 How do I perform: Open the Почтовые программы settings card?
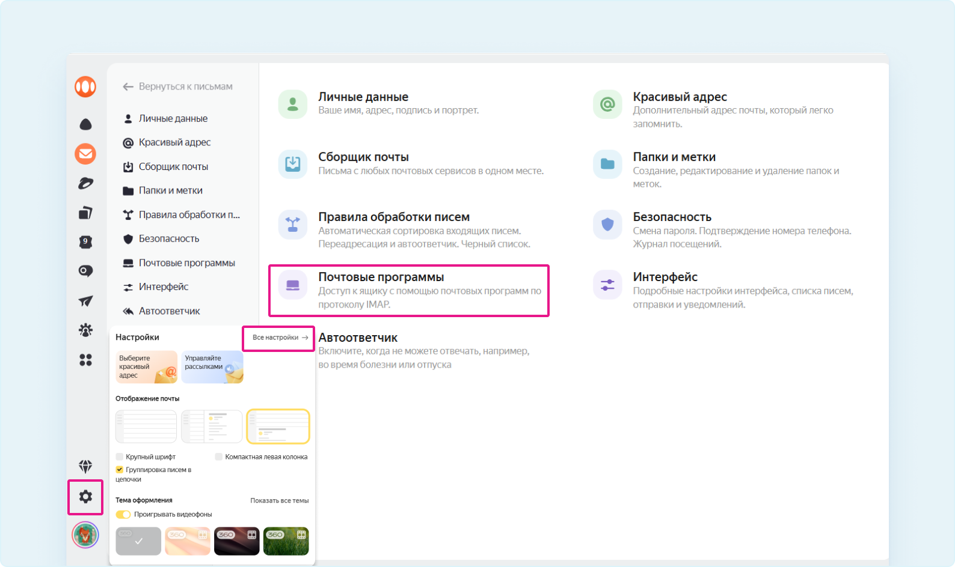409,290
